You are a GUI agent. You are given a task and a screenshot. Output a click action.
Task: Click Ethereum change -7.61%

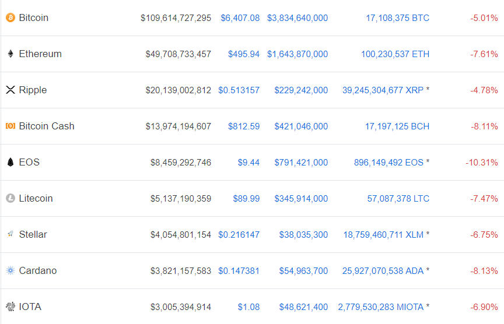(x=484, y=54)
